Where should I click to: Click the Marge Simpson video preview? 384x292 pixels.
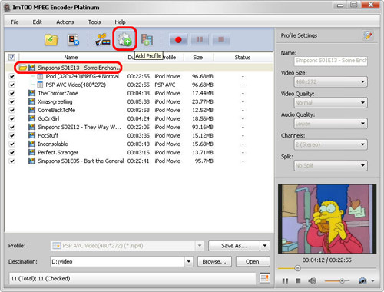(327, 219)
